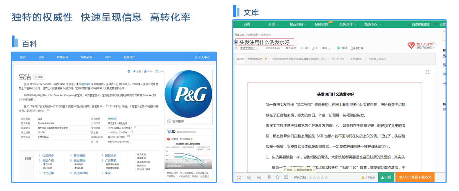Click the fullscreen icon in Wenku bottom toolbar

[x=239, y=178]
